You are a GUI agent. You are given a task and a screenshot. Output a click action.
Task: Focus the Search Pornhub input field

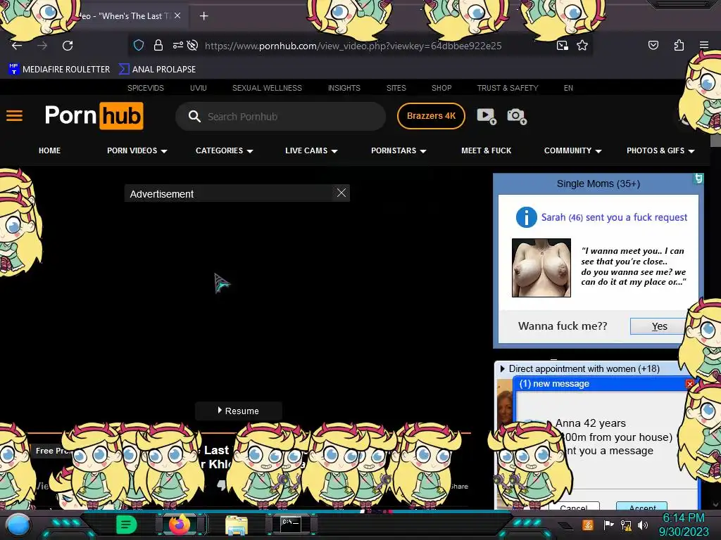click(280, 116)
